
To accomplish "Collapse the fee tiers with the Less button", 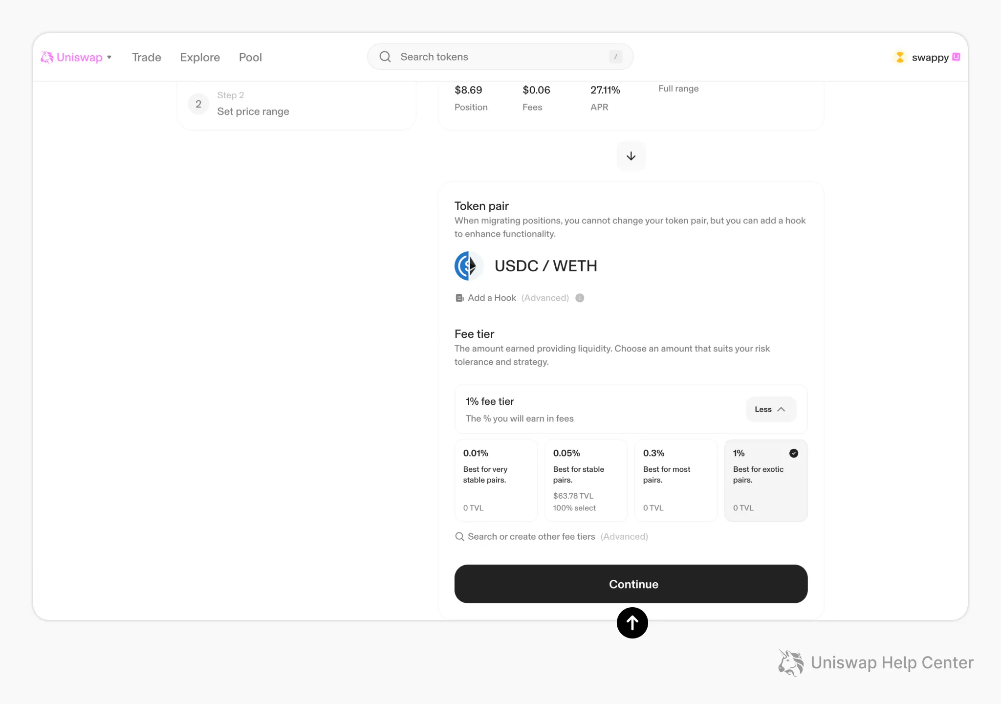I will point(770,409).
